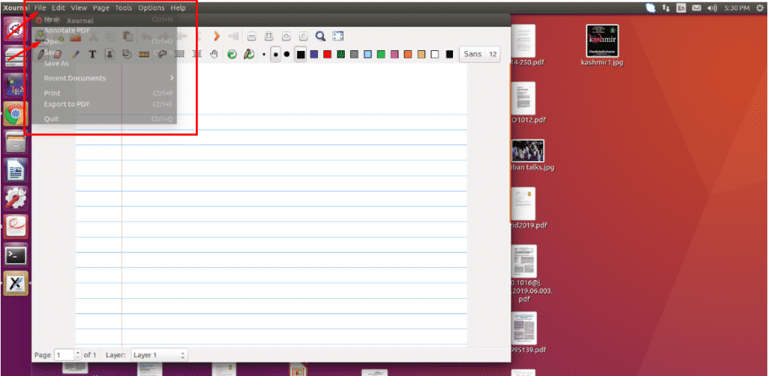Pick the red color swatch
Screen dimensions: 768x376
click(327, 55)
